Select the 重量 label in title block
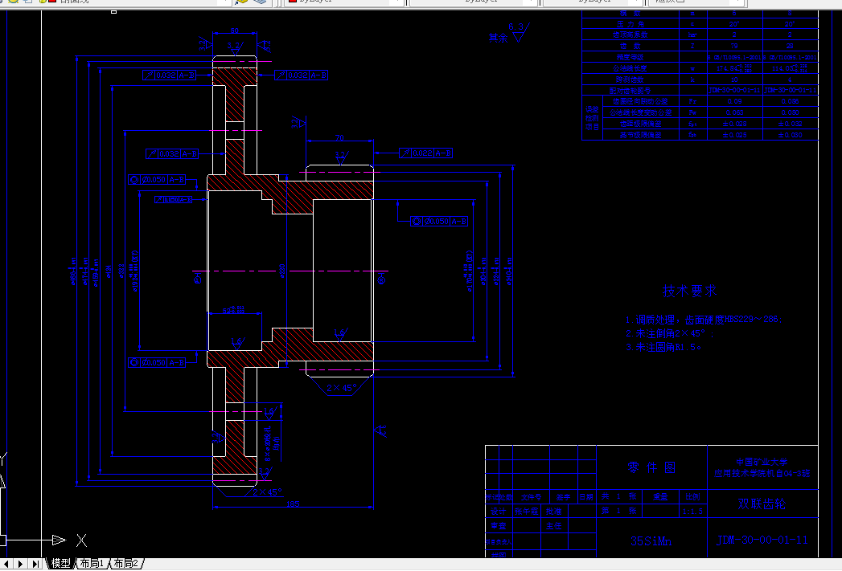 (x=660, y=497)
